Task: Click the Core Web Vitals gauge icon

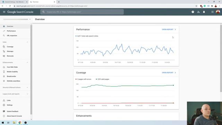Action: coord(4,67)
